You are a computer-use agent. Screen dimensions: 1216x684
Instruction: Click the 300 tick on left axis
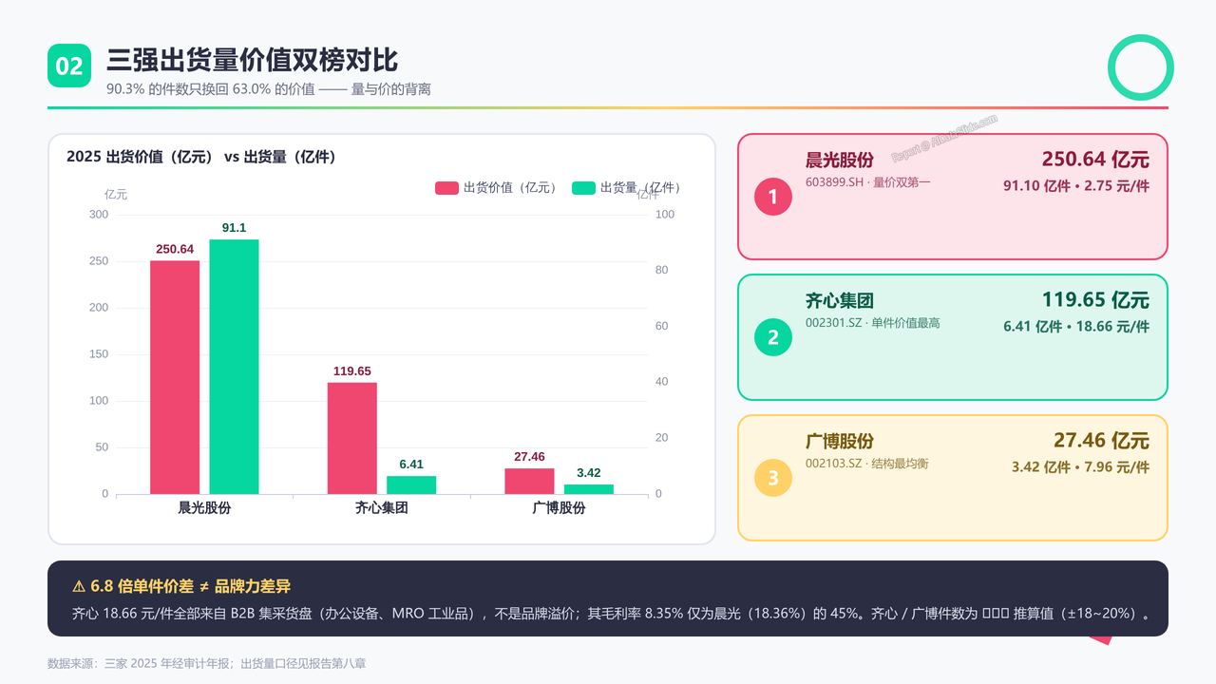(x=99, y=215)
